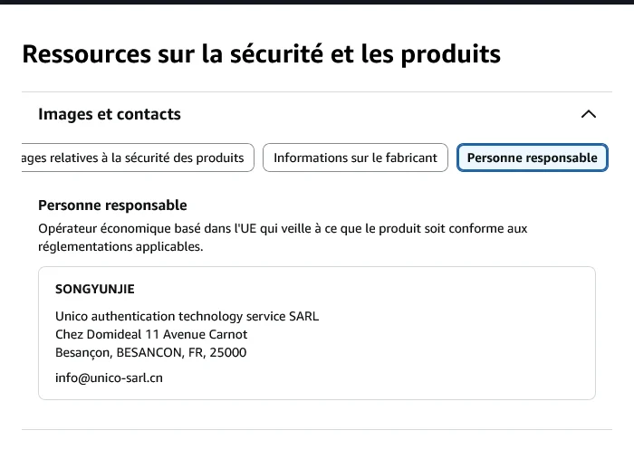Click the "Opérateur économique basé dans l'UE" description

(283, 237)
